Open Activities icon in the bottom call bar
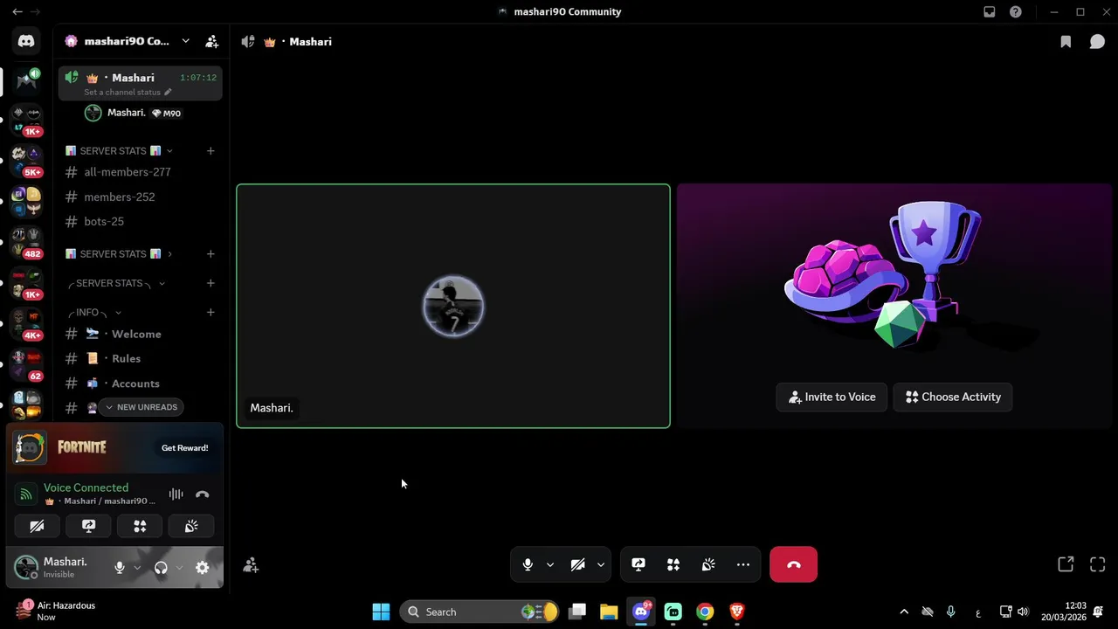Image resolution: width=1118 pixels, height=629 pixels. click(x=673, y=564)
